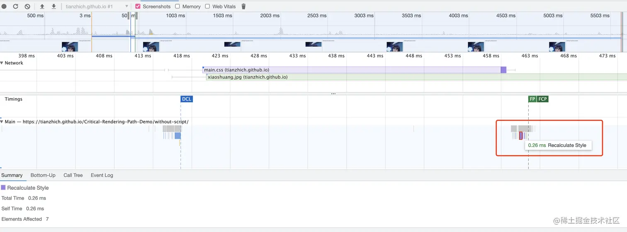Start recording with the record button
Screen dimensions: 627x232
tap(4, 6)
